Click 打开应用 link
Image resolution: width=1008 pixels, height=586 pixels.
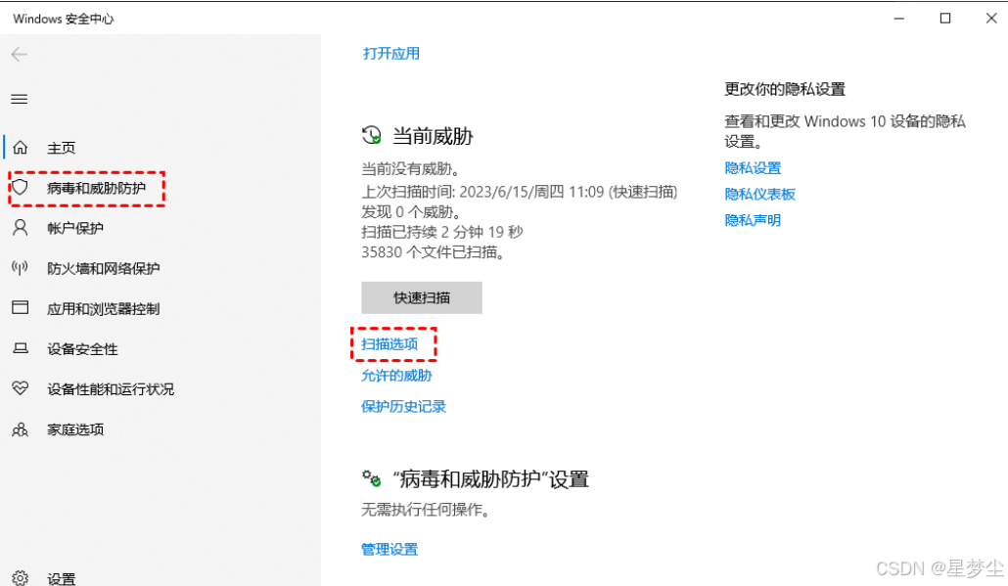click(x=391, y=54)
